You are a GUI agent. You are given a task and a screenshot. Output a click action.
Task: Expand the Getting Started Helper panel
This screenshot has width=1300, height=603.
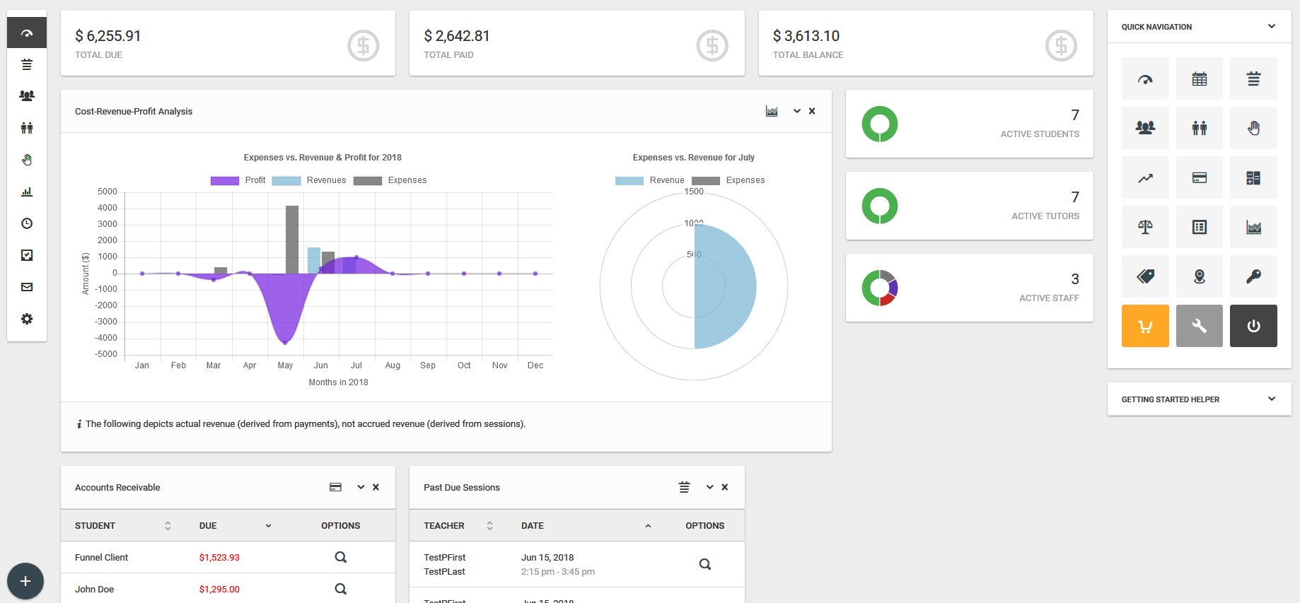pos(1271,399)
